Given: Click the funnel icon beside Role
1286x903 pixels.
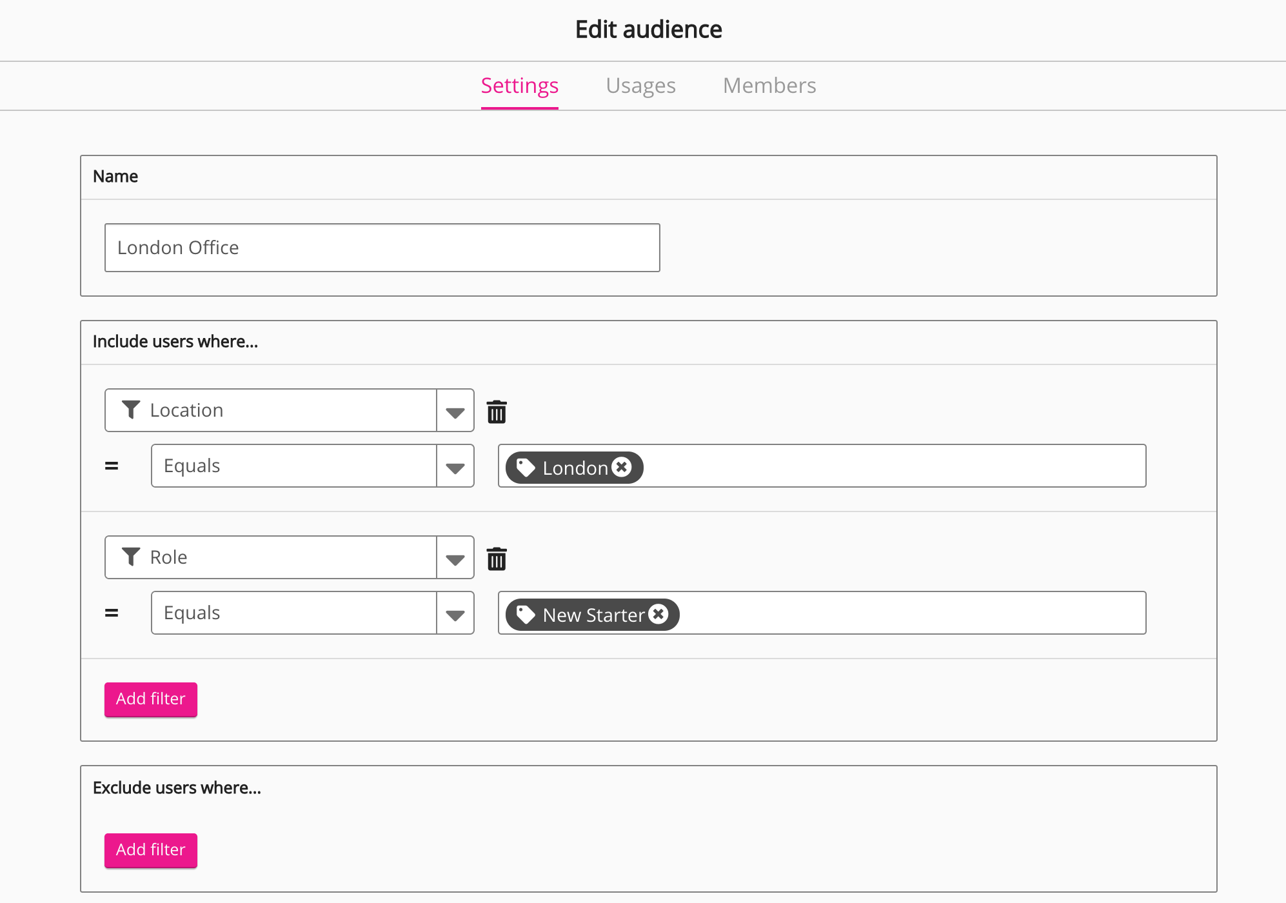Looking at the screenshot, I should 131,557.
